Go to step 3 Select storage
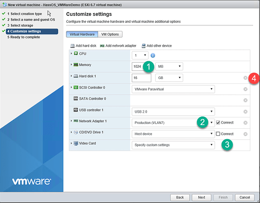 point(20,25)
